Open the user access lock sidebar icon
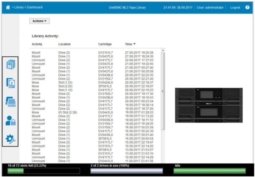The image size is (255, 177). pyautogui.click(x=11, y=121)
